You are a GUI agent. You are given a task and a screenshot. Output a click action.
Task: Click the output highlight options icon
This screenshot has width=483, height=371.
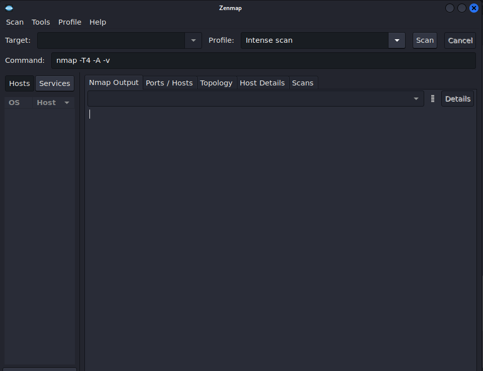click(x=432, y=99)
